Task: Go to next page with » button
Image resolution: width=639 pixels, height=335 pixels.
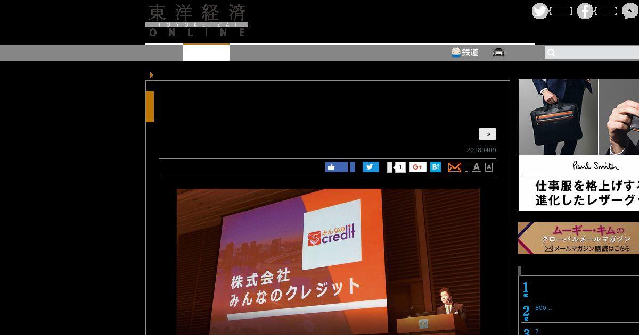Action: 487,134
